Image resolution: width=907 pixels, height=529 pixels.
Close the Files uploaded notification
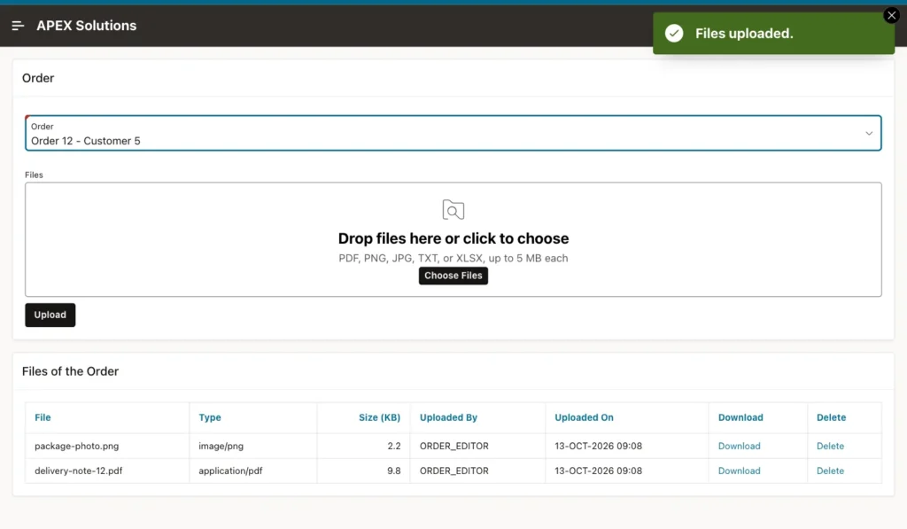point(891,16)
